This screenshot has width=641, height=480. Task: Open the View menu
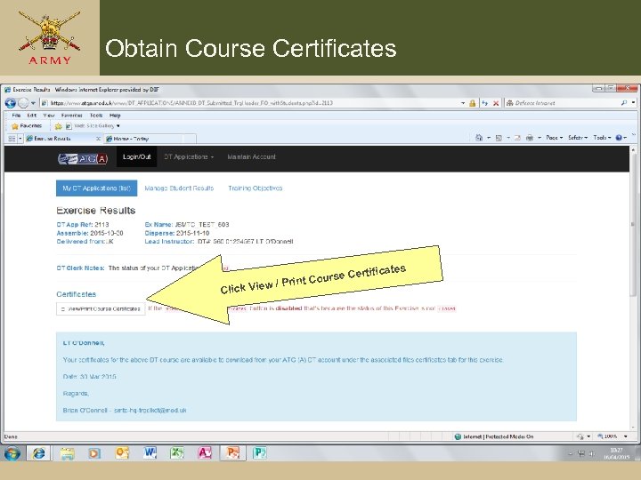49,116
